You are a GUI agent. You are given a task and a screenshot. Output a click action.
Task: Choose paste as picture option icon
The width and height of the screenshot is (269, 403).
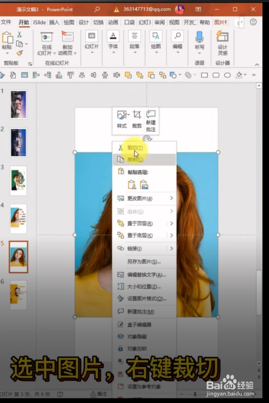(144, 185)
